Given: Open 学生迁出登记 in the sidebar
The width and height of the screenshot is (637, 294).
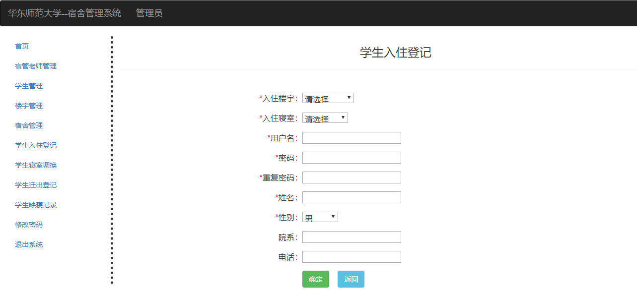Looking at the screenshot, I should [36, 185].
